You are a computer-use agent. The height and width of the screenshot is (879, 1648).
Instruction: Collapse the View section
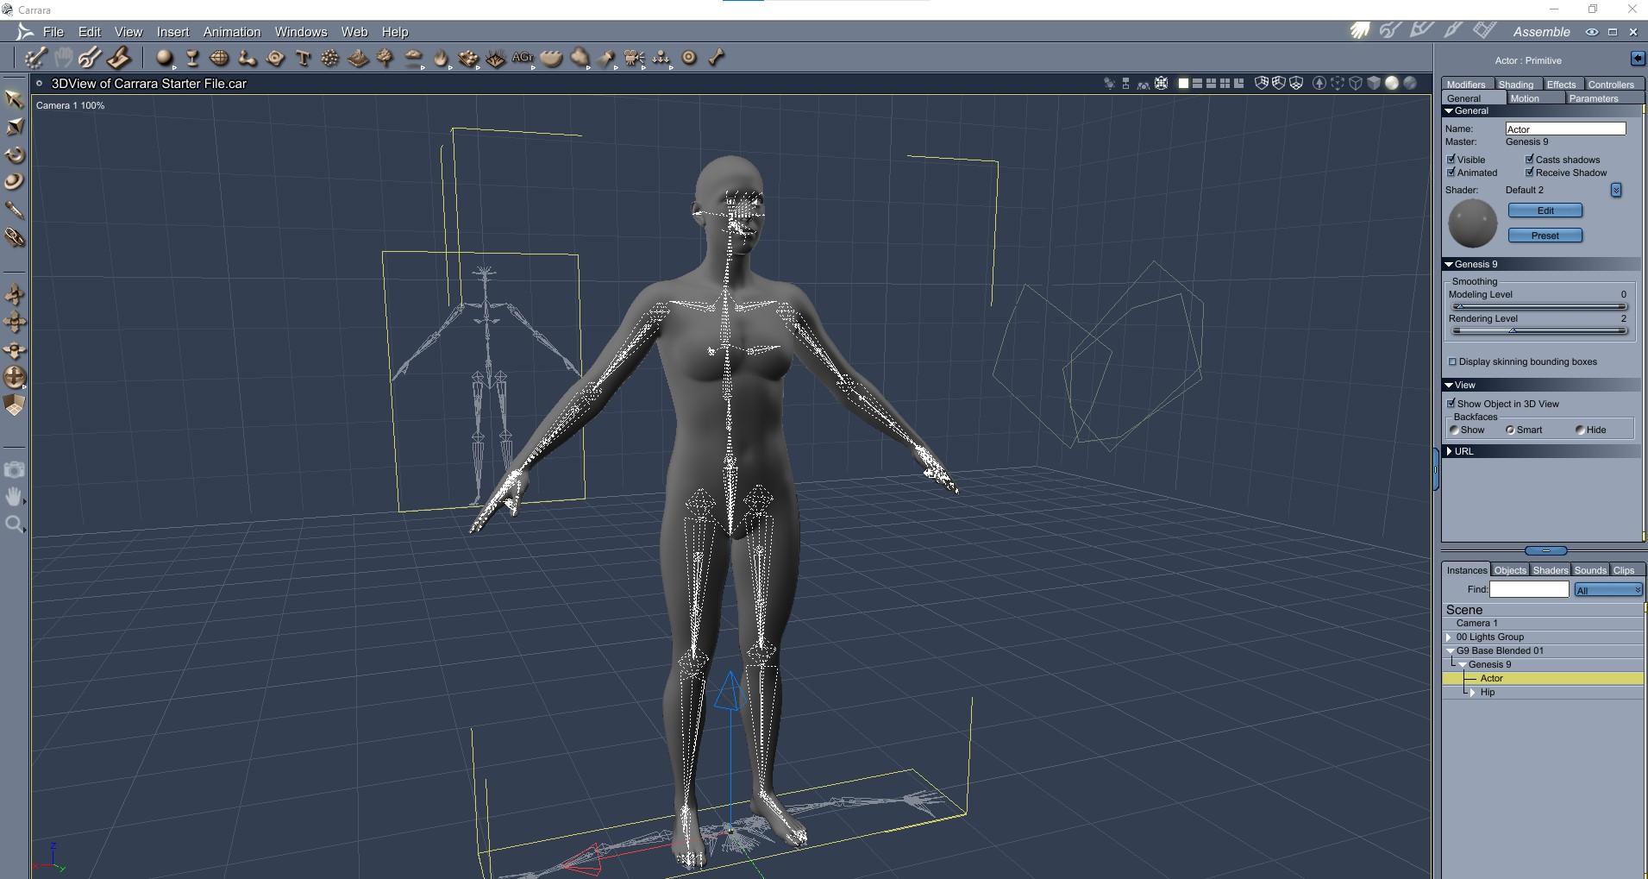click(x=1449, y=385)
